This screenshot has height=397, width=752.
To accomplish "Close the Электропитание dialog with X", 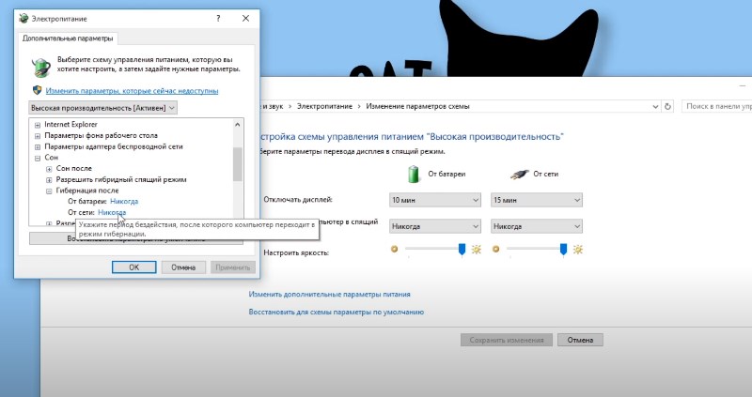I will coord(245,18).
